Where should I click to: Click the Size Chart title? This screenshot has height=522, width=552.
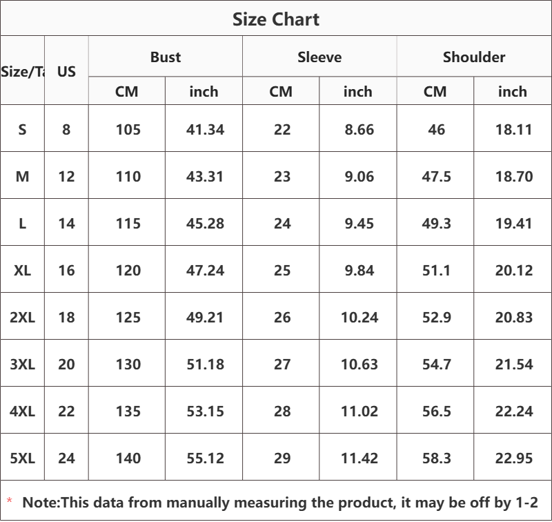coord(275,19)
